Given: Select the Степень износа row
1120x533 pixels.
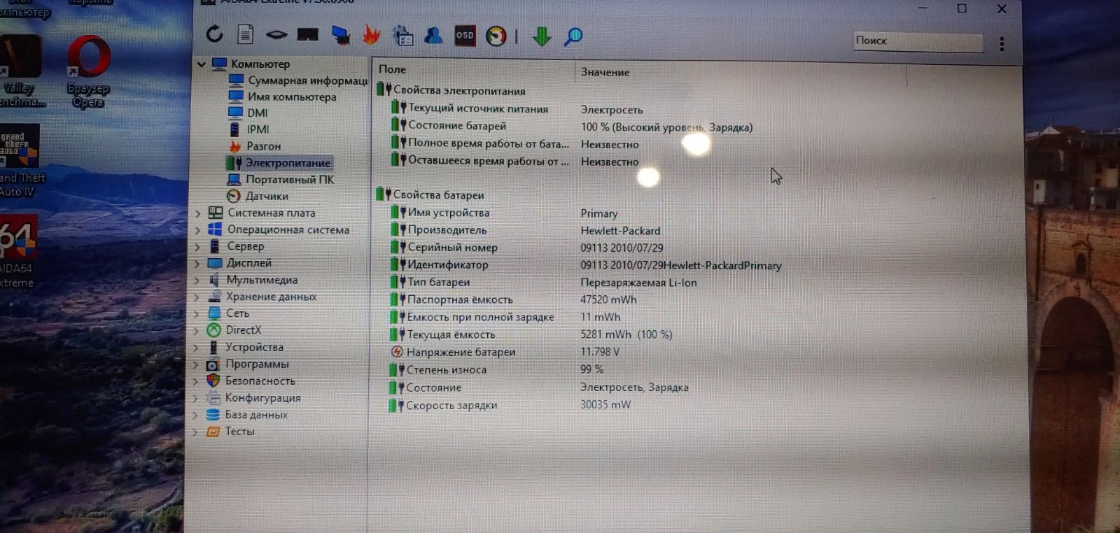Looking at the screenshot, I should pos(496,369).
